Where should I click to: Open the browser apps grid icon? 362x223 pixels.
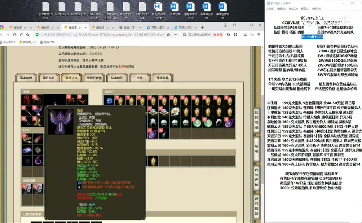pyautogui.click(x=236, y=35)
